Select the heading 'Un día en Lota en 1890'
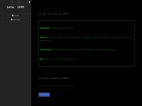This screenshot has width=142, height=106. 53,14
